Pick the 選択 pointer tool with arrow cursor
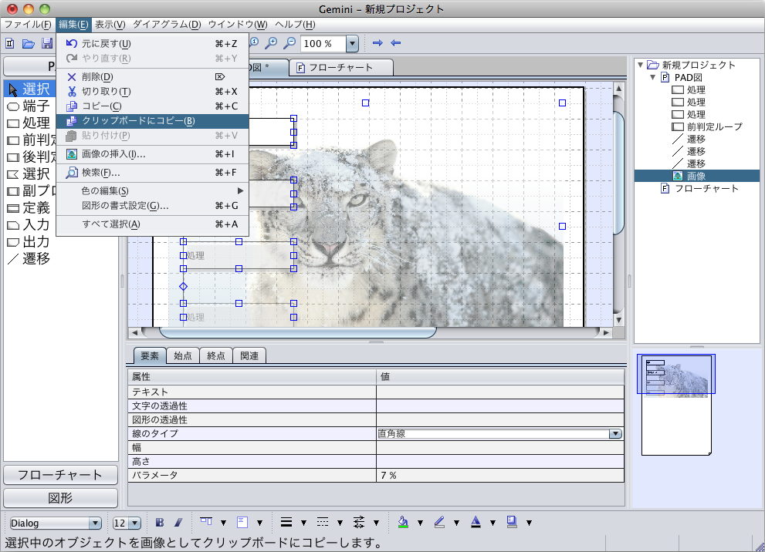The height and width of the screenshot is (552, 765). click(29, 89)
